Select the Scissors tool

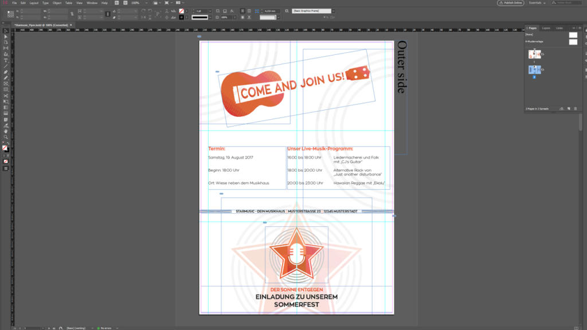pyautogui.click(x=6, y=96)
